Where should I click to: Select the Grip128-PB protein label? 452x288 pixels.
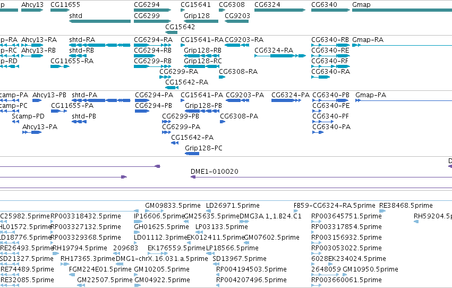click(x=203, y=106)
